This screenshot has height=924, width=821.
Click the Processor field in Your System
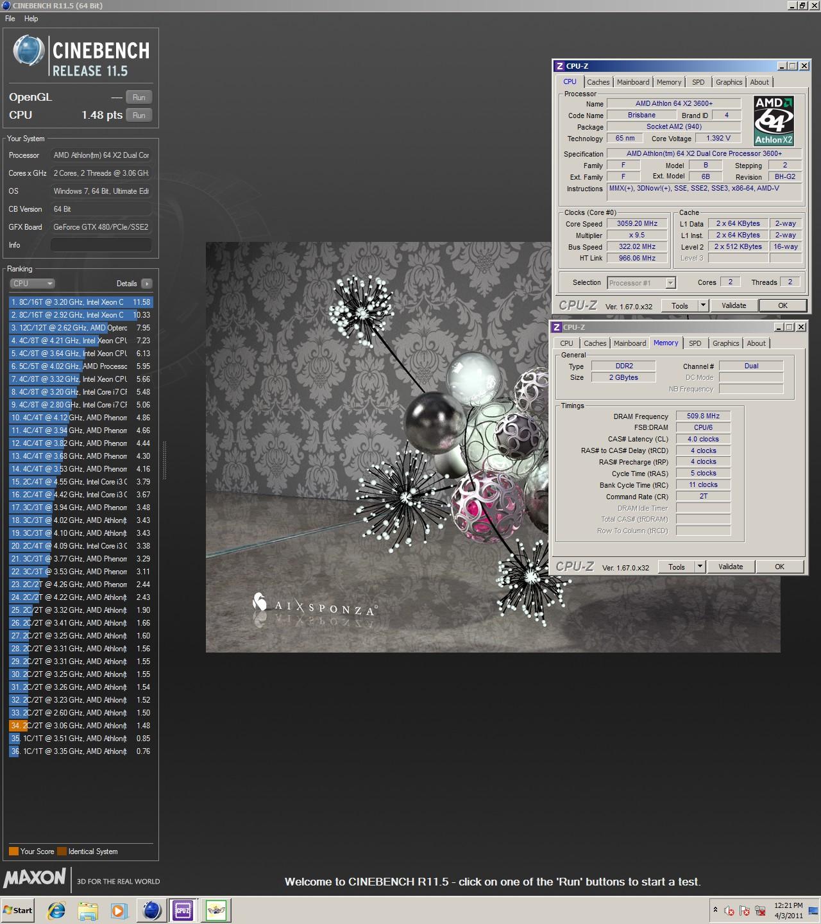[101, 155]
